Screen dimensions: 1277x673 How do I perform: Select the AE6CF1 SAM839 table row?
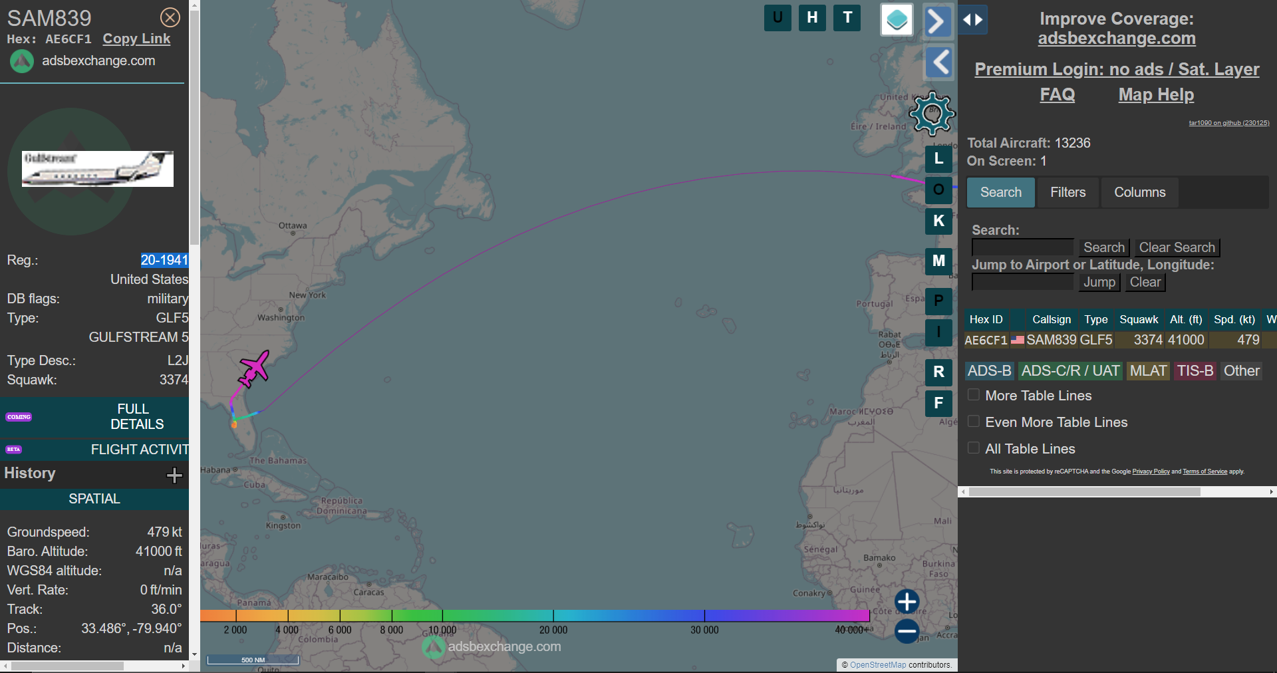tap(1120, 340)
